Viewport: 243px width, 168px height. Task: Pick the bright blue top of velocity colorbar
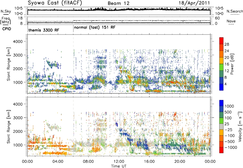(221, 103)
